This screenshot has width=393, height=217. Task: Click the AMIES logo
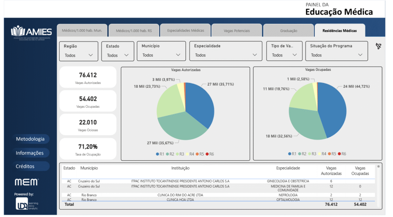(31, 32)
